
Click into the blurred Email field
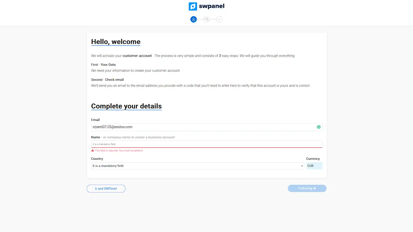pos(207,127)
